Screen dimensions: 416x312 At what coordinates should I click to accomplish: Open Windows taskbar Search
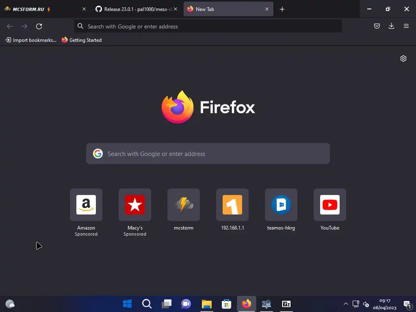(147, 304)
